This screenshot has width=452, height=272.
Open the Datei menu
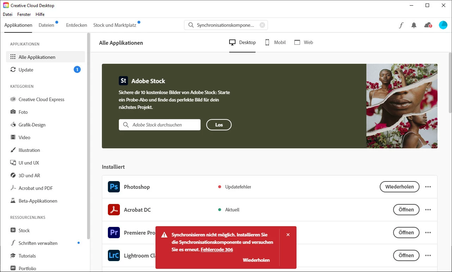coord(7,14)
